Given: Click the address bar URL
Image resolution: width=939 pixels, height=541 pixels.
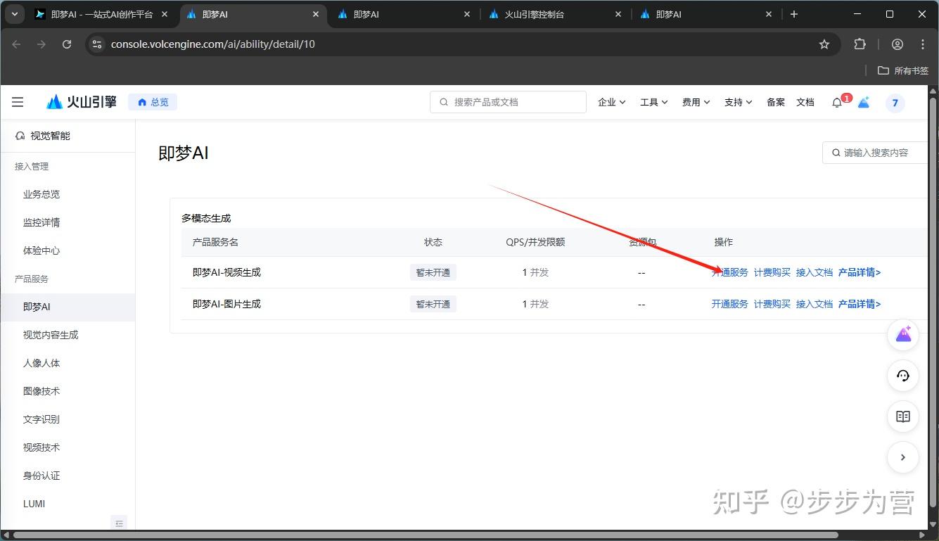Looking at the screenshot, I should (213, 44).
